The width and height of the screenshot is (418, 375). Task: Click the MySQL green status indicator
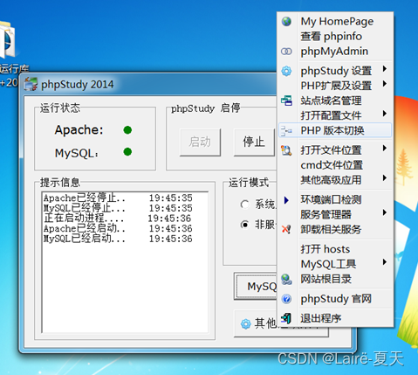pyautogui.click(x=127, y=152)
